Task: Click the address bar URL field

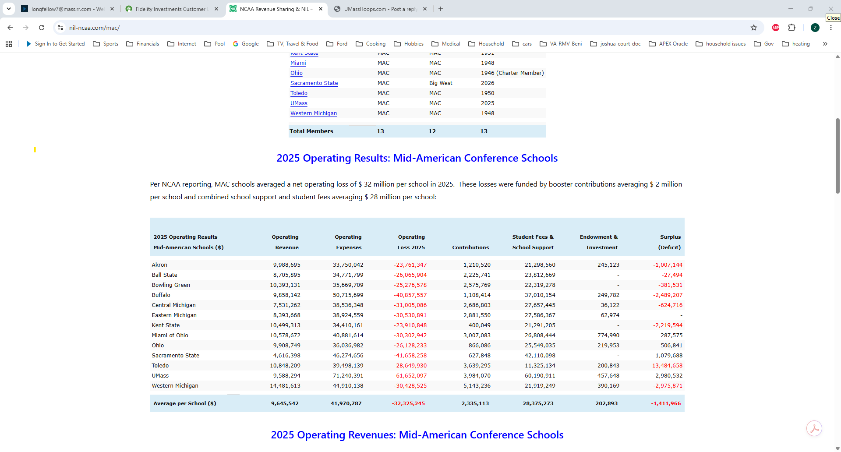Action: (x=407, y=28)
